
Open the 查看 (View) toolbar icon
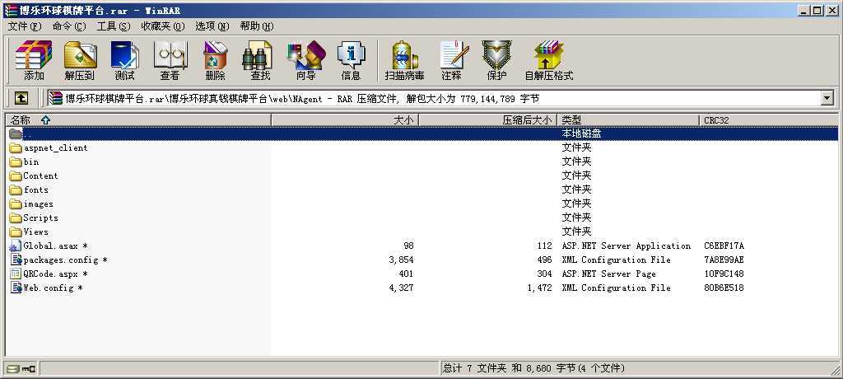tap(170, 61)
